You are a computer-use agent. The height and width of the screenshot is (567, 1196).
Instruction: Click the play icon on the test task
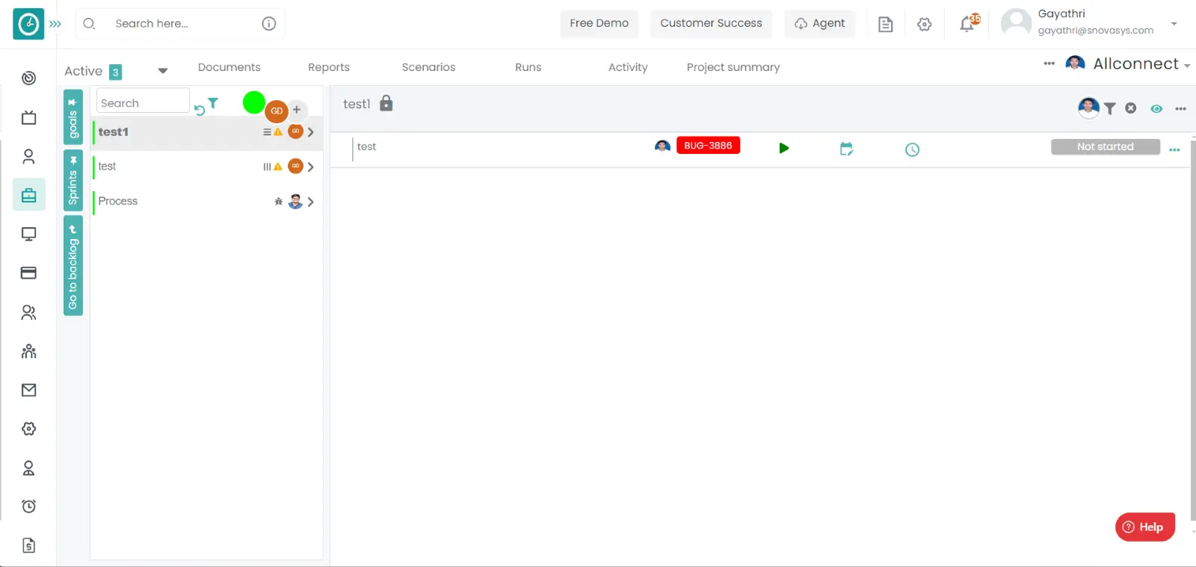[783, 148]
